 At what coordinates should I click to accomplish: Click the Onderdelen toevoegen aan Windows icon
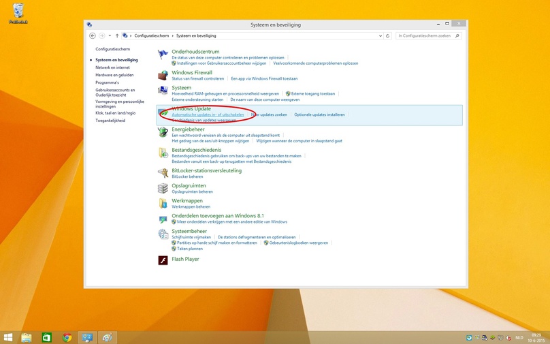click(x=163, y=219)
